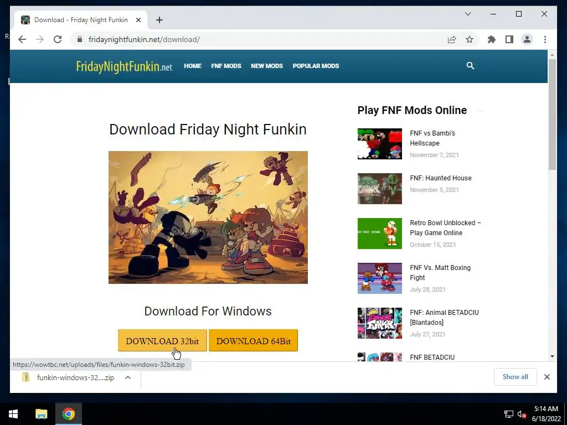Click the Friday Night Funkin artwork image
Viewport: 567px width, 425px height.
tap(208, 217)
